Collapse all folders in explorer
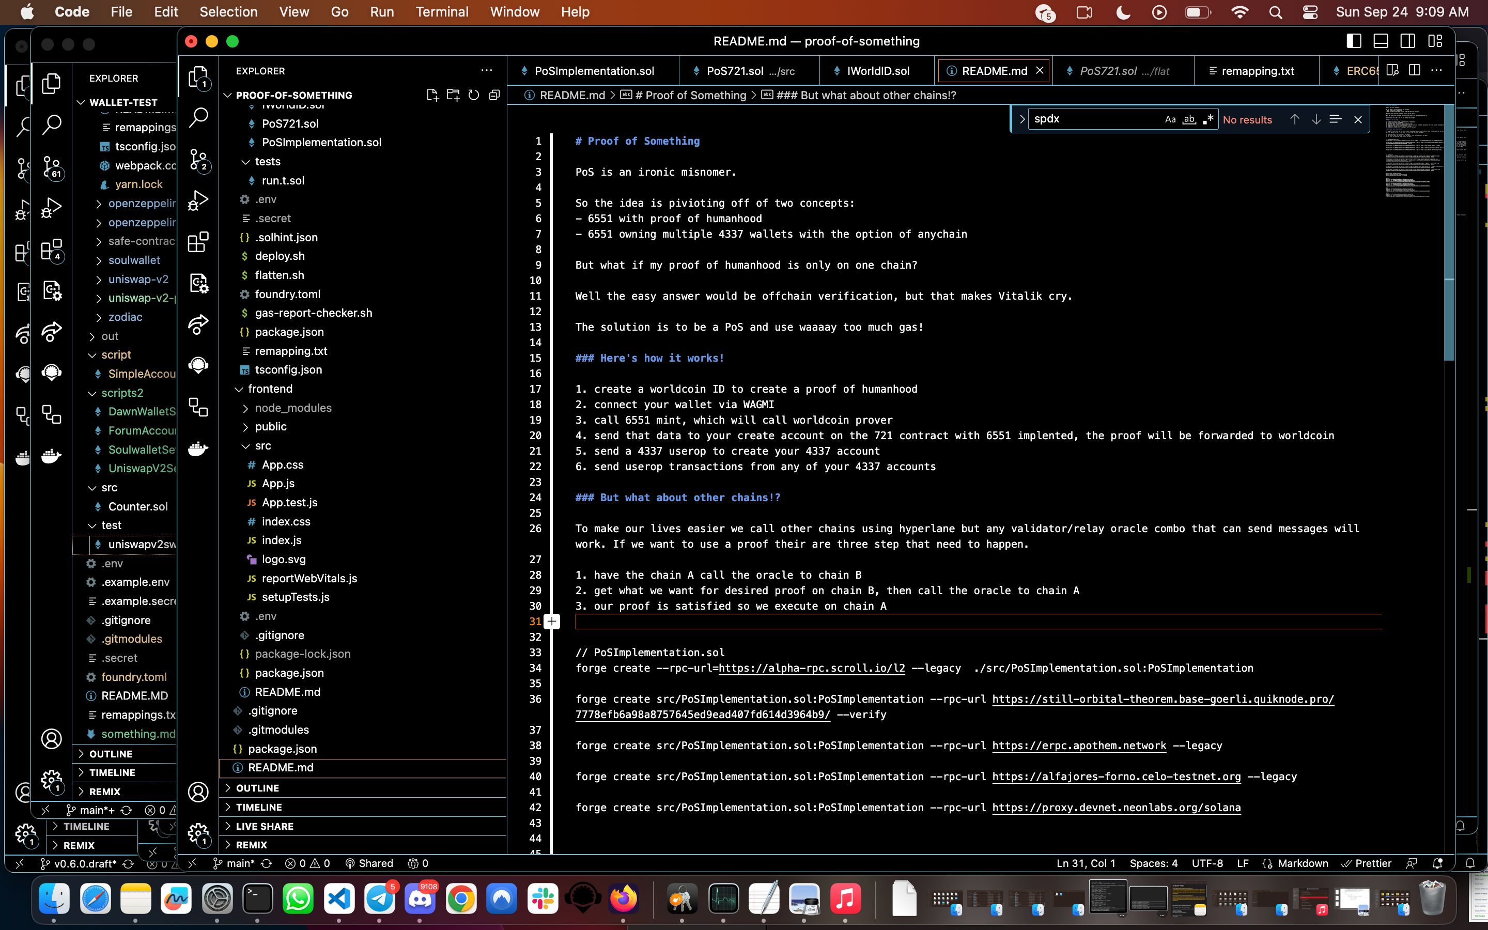This screenshot has width=1488, height=930. point(494,95)
